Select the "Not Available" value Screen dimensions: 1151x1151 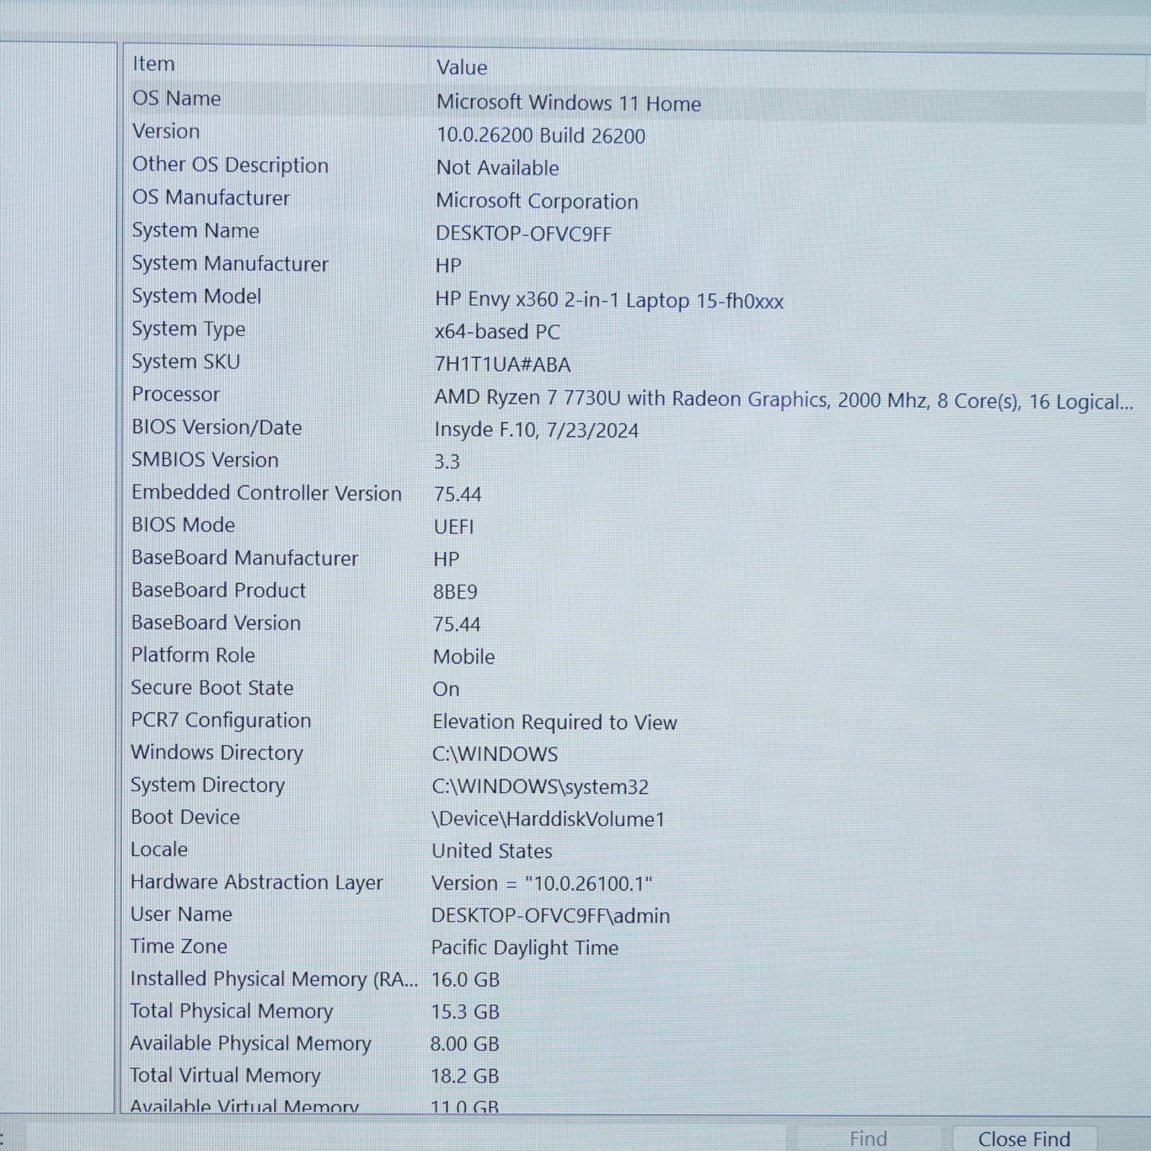[x=498, y=168]
